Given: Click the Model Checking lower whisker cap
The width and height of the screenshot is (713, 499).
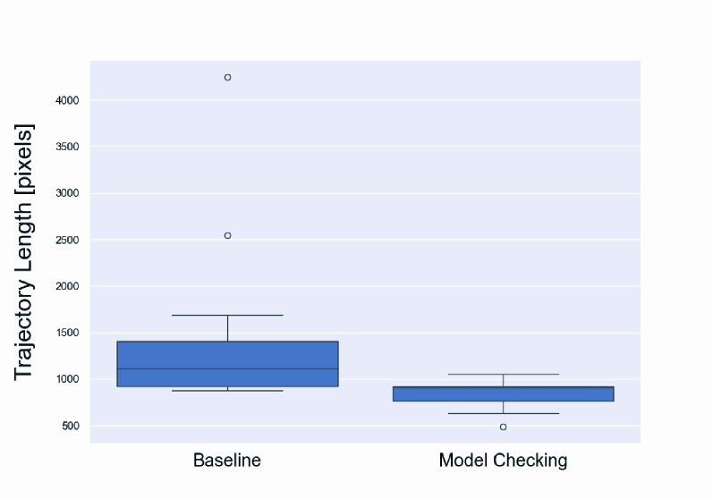Looking at the screenshot, I should coord(503,413).
